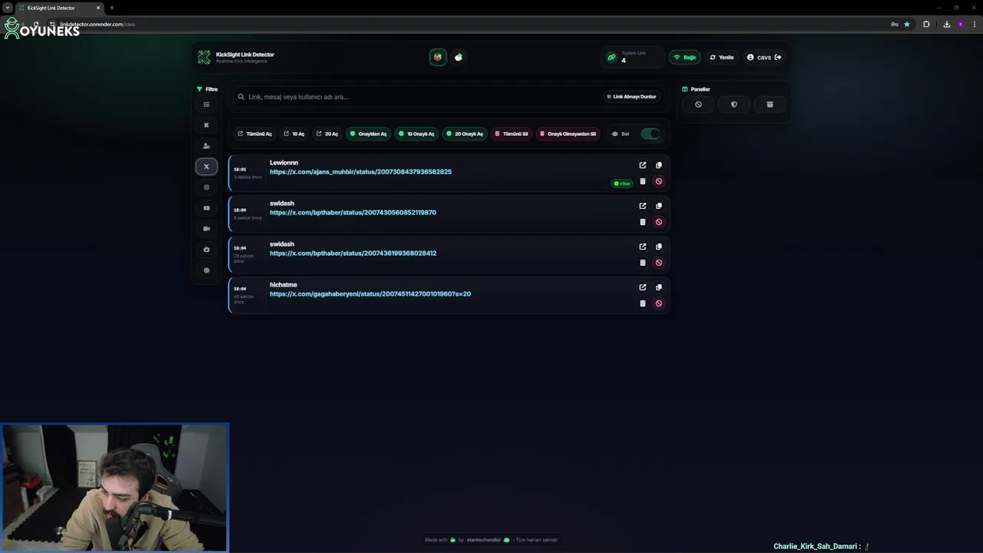
Task: Copy hichatme's link with copy icon
Action: coord(658,287)
